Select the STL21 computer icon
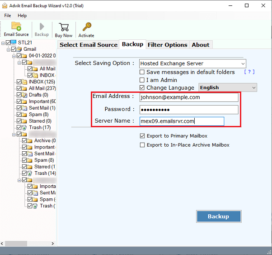Screen dimensions: 272x255 [x=14, y=42]
